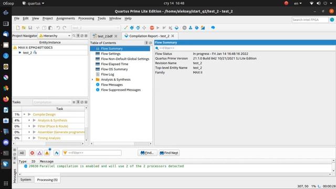Toggle pin on Project Navigator panel

click(78, 36)
